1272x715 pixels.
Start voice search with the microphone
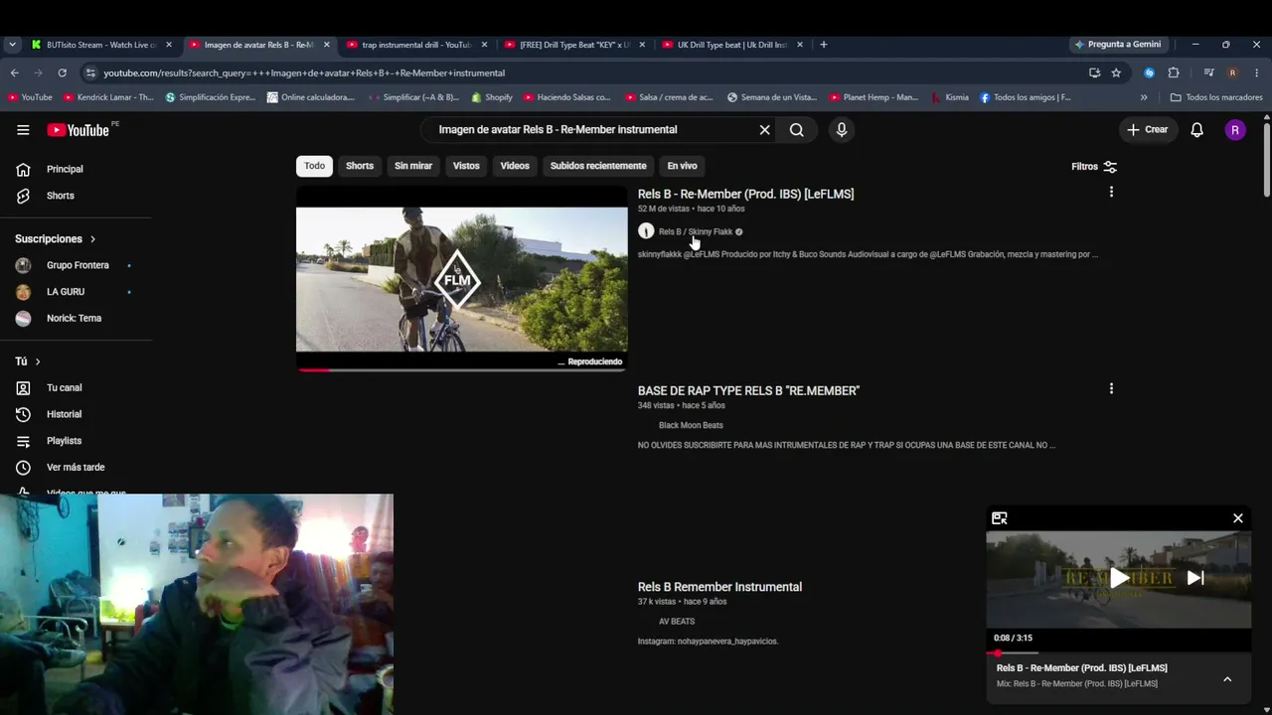point(842,130)
